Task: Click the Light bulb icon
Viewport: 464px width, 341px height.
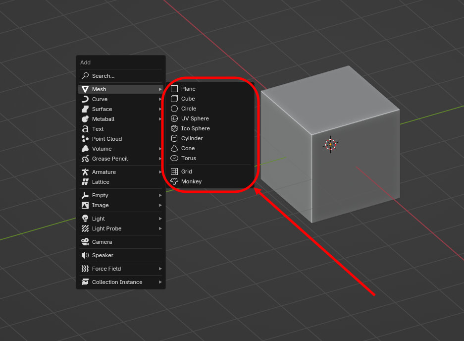Action: tap(85, 219)
